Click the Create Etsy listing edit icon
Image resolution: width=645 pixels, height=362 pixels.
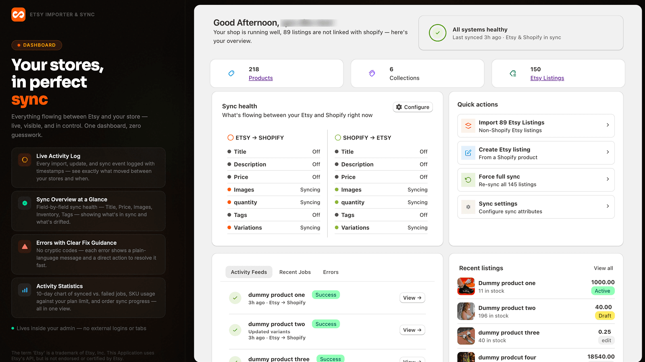click(468, 153)
